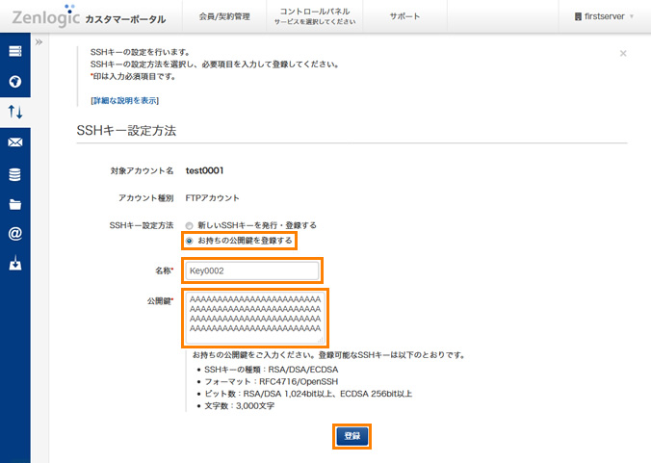Image resolution: width=651 pixels, height=463 pixels.
Task: Open the globe icon in the sidebar
Action: click(x=15, y=81)
